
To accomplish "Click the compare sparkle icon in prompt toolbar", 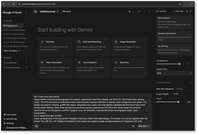I will point(139,12).
